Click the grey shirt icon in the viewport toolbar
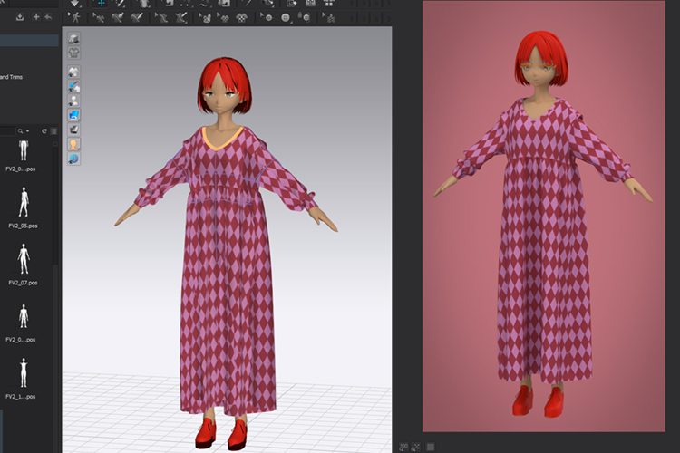Image resolution: width=680 pixels, height=453 pixels. click(73, 53)
